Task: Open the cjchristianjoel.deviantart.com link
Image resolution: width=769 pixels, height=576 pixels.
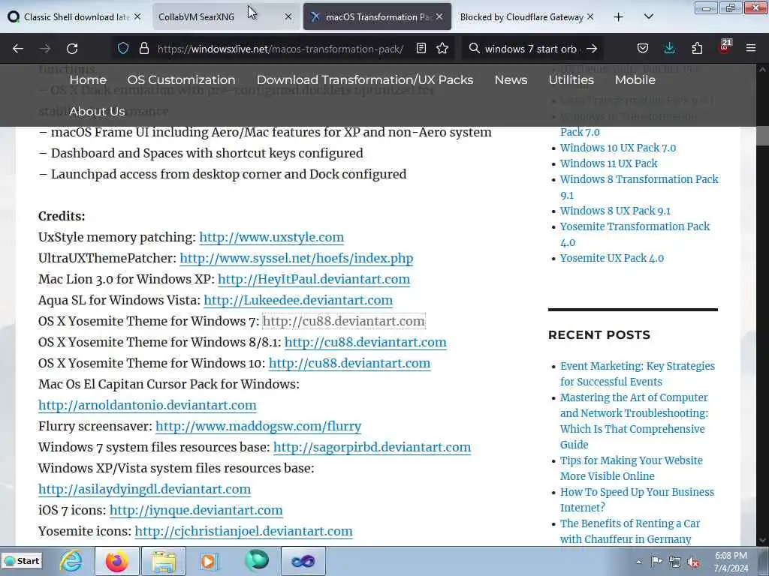Action: click(244, 532)
